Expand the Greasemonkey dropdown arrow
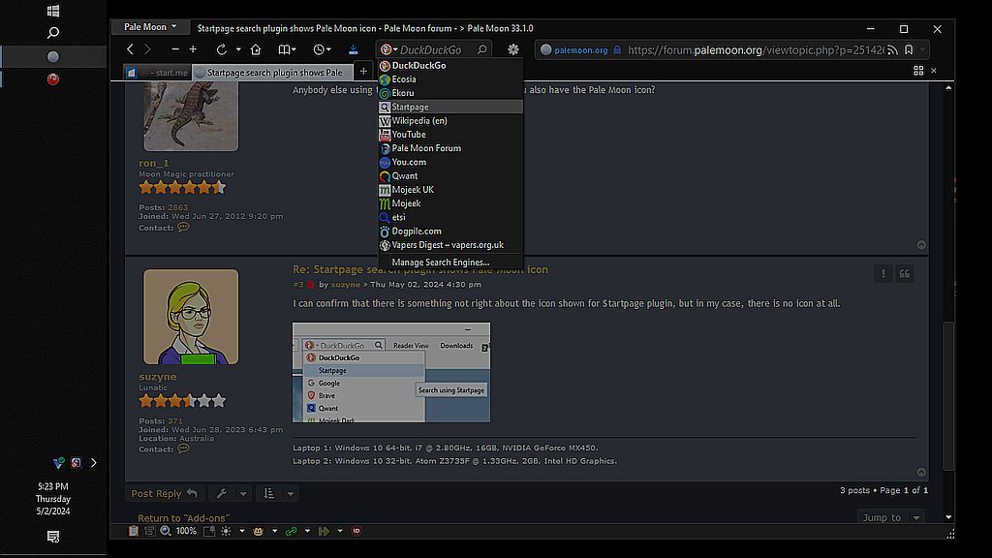 click(274, 532)
